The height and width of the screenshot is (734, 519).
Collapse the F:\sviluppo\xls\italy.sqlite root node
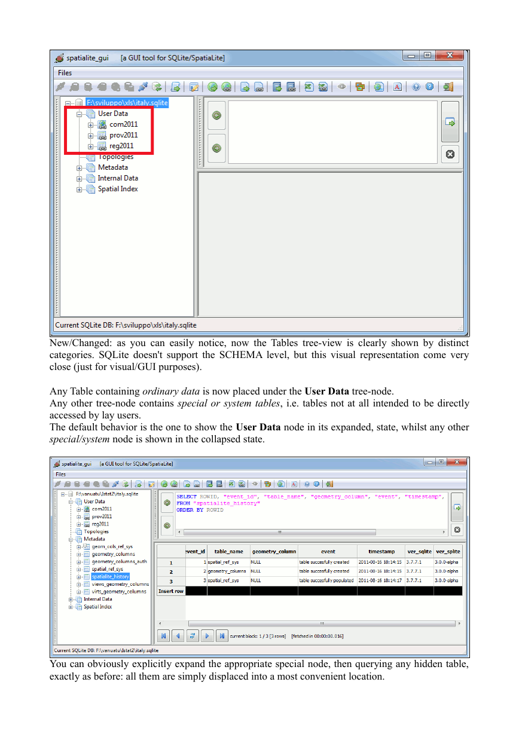tap(68, 103)
